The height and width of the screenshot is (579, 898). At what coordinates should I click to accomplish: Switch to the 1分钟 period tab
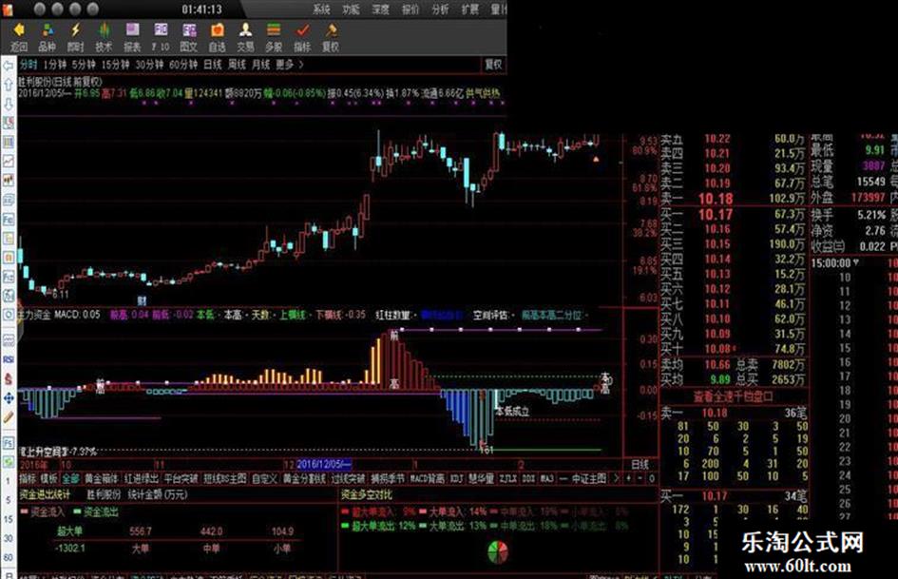(x=55, y=65)
